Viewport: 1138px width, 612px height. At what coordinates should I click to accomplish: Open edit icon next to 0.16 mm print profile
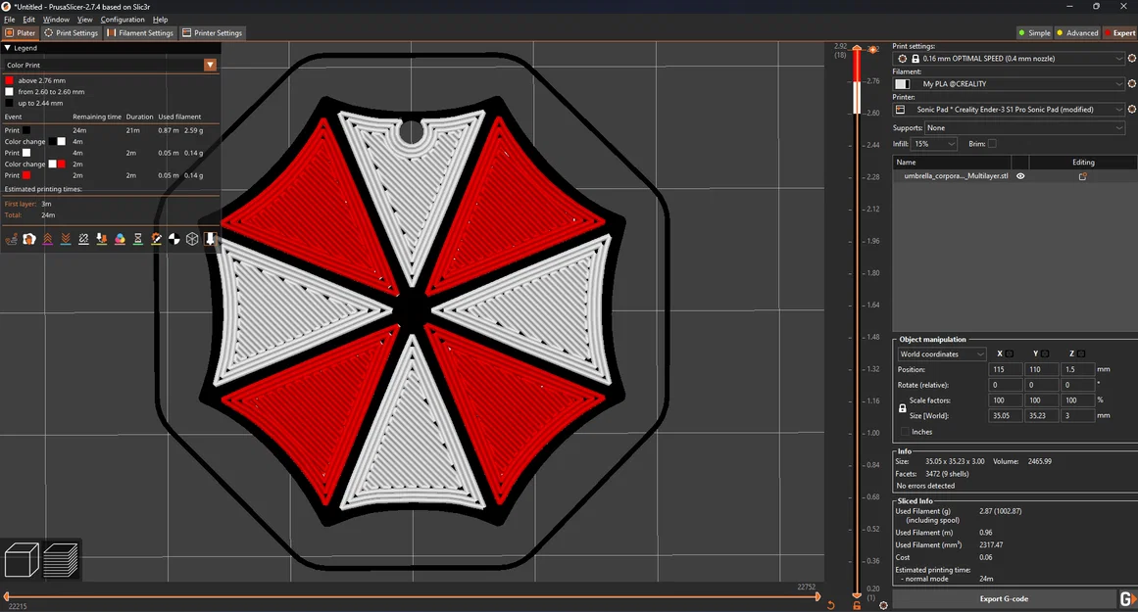click(x=1132, y=58)
